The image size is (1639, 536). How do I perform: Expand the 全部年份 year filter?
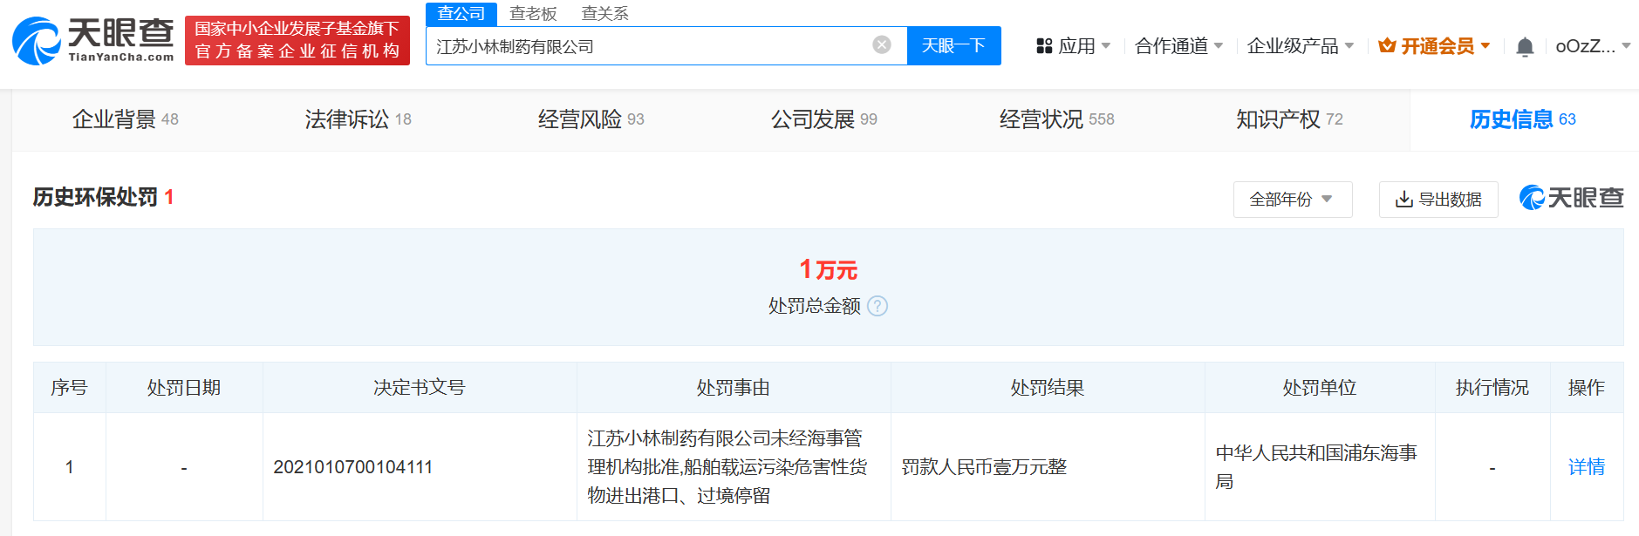click(x=1292, y=200)
